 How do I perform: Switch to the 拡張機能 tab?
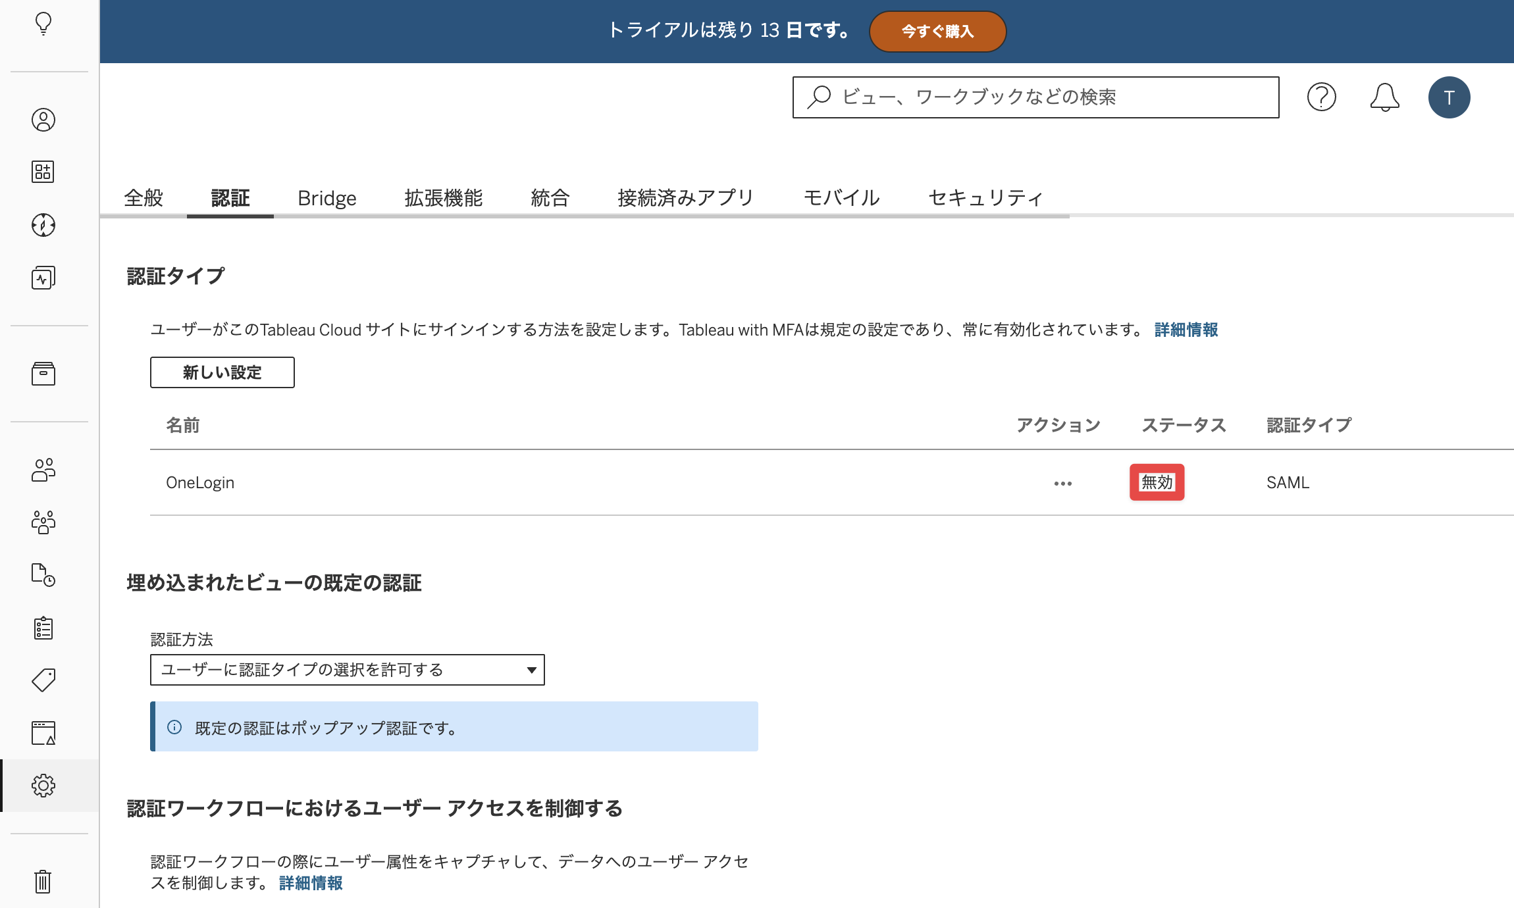click(444, 197)
